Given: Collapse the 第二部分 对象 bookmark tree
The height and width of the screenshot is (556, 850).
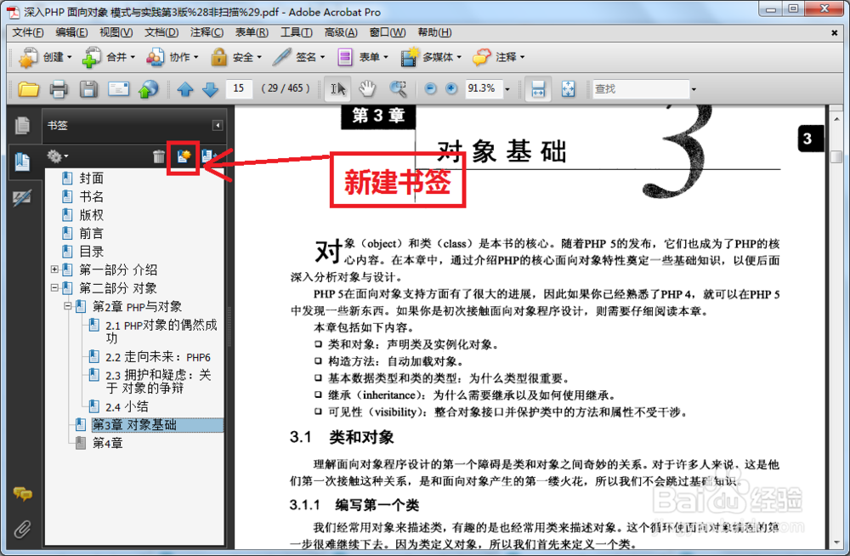Looking at the screenshot, I should [x=54, y=287].
